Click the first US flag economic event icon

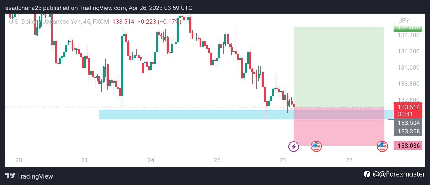316,146
